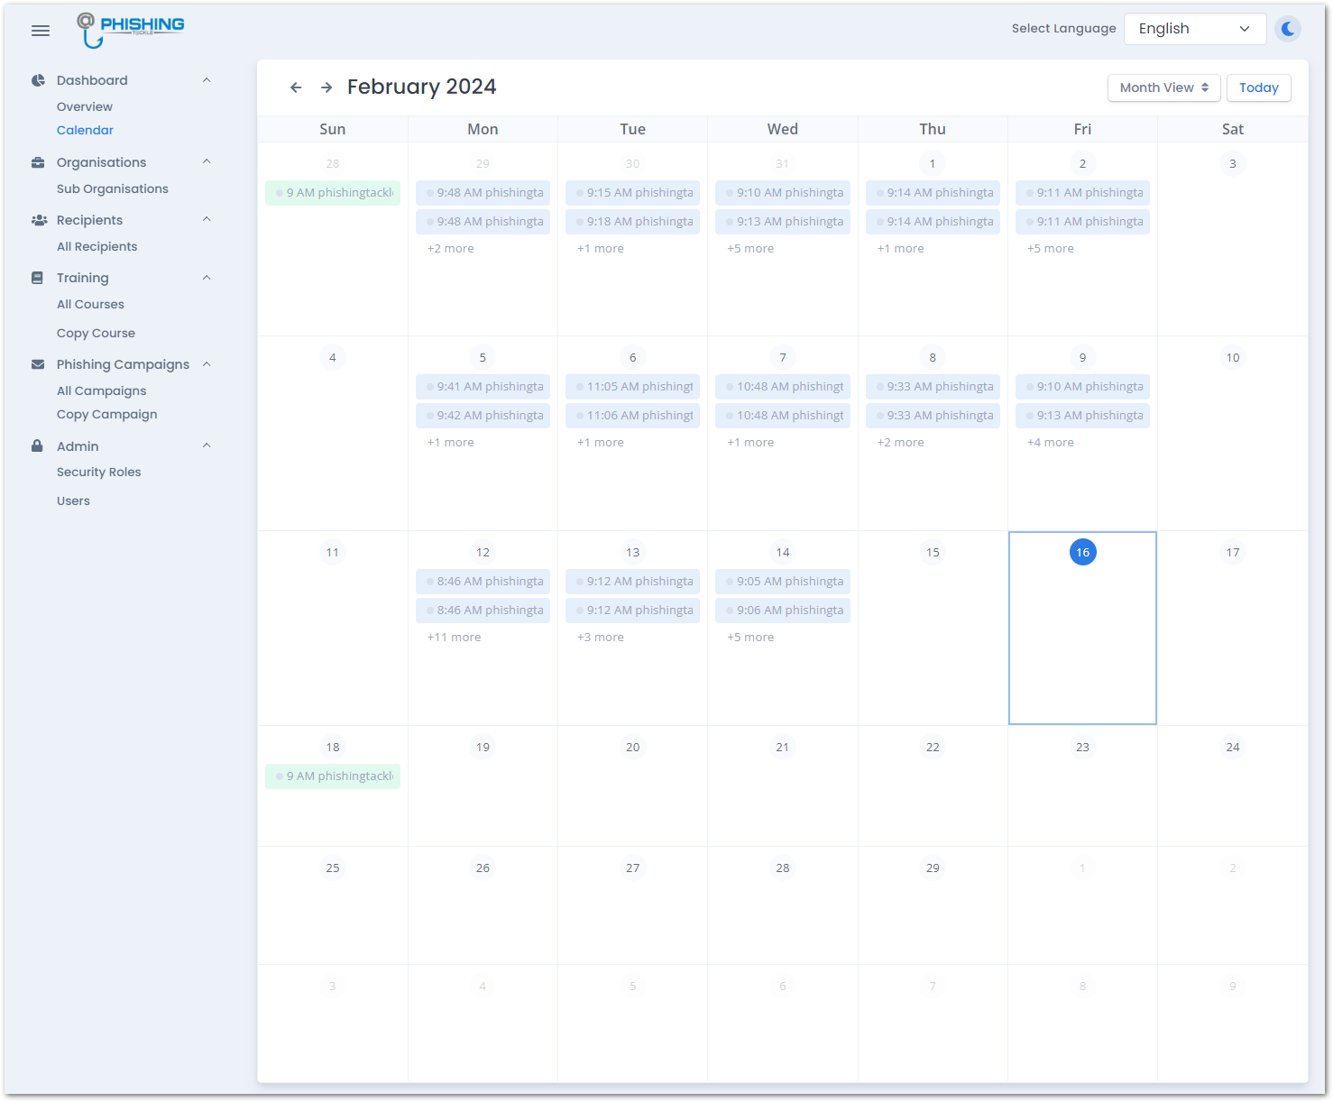This screenshot has height=1102, width=1333.
Task: Select the Recipients people icon
Action: (38, 220)
